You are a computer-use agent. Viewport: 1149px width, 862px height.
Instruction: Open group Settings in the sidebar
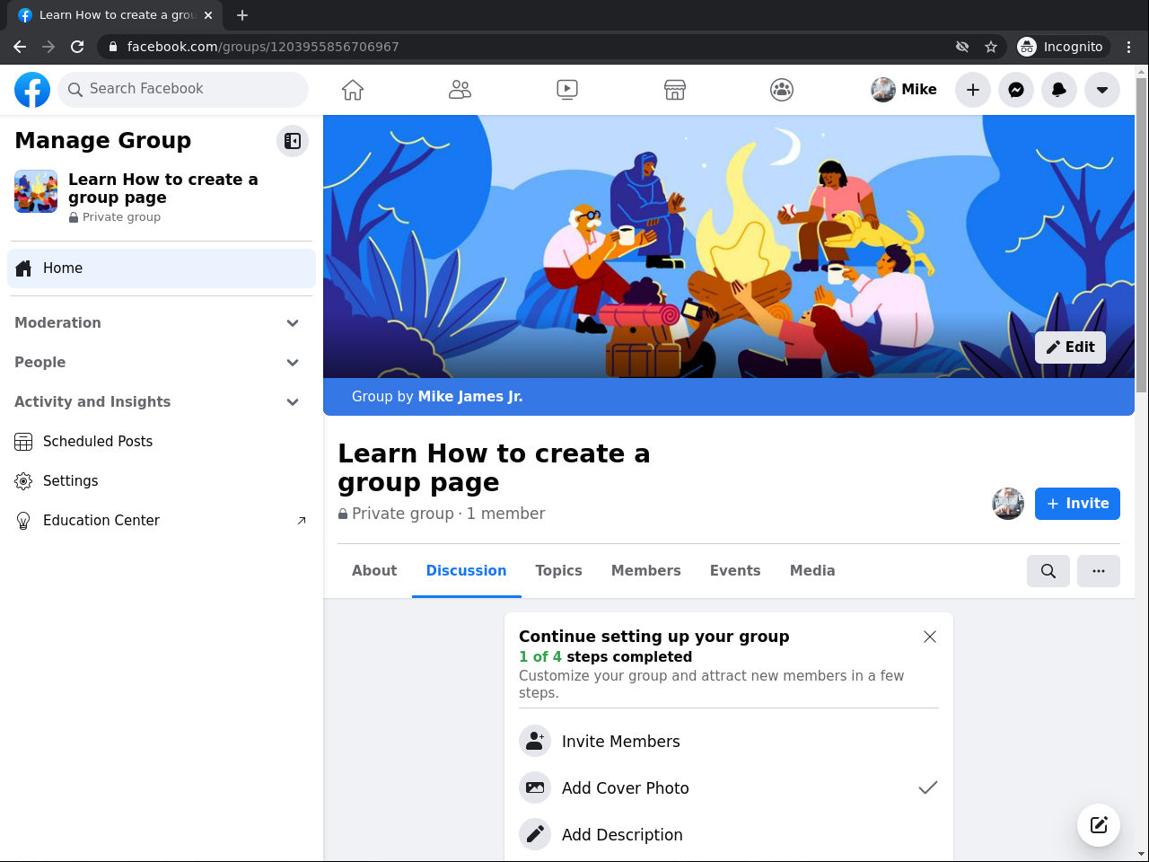pos(162,481)
